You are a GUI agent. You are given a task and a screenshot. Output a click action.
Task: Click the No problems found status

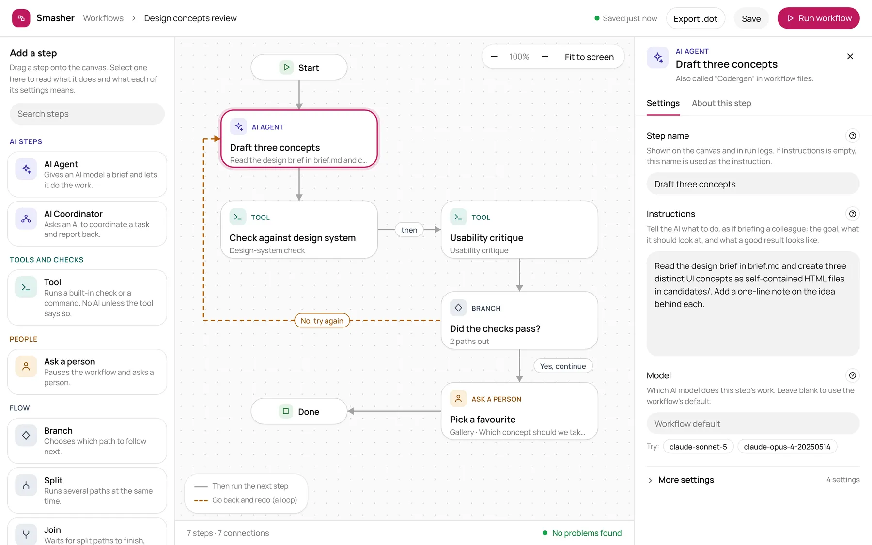tap(582, 533)
